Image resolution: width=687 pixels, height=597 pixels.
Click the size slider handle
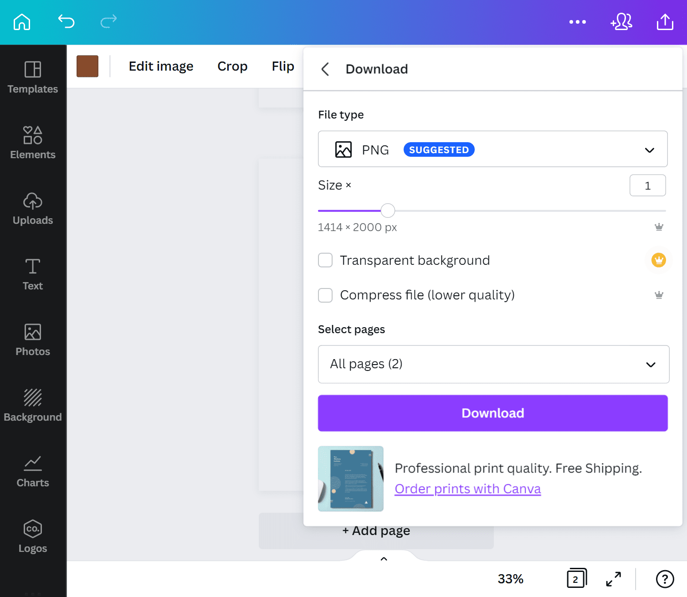388,211
